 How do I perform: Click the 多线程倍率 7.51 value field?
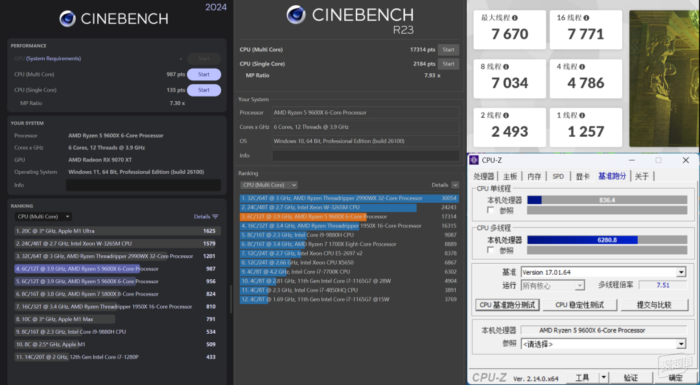click(662, 285)
